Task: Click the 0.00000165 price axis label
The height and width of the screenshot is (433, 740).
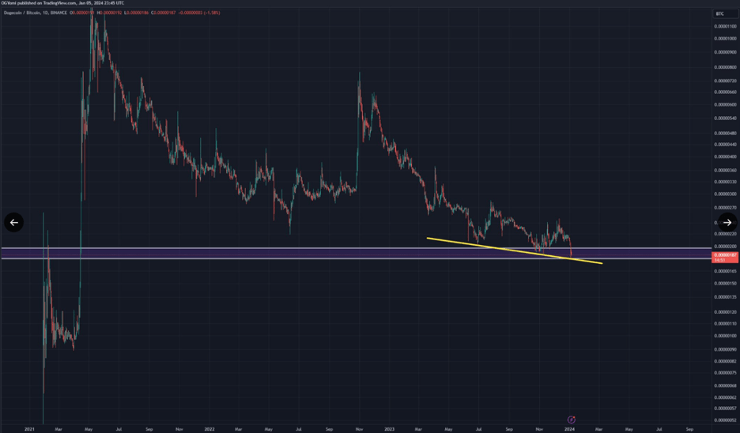Action: pos(725,271)
